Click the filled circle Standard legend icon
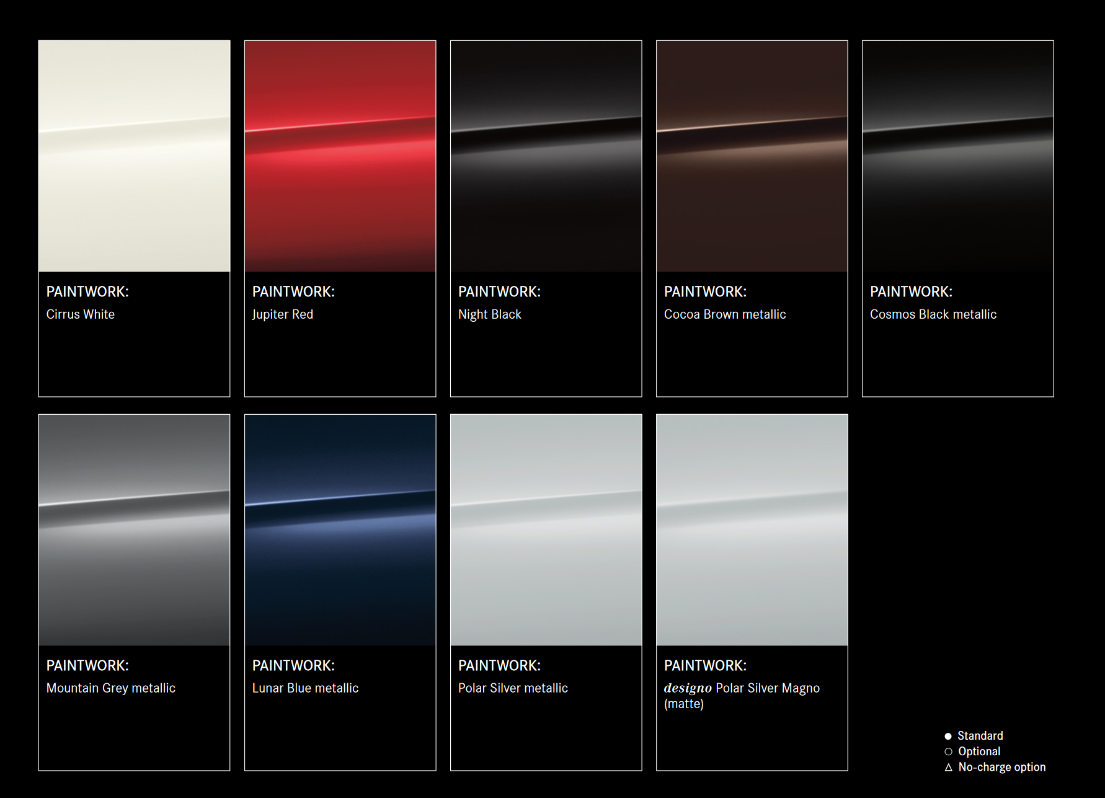Image resolution: width=1105 pixels, height=798 pixels. pos(948,736)
